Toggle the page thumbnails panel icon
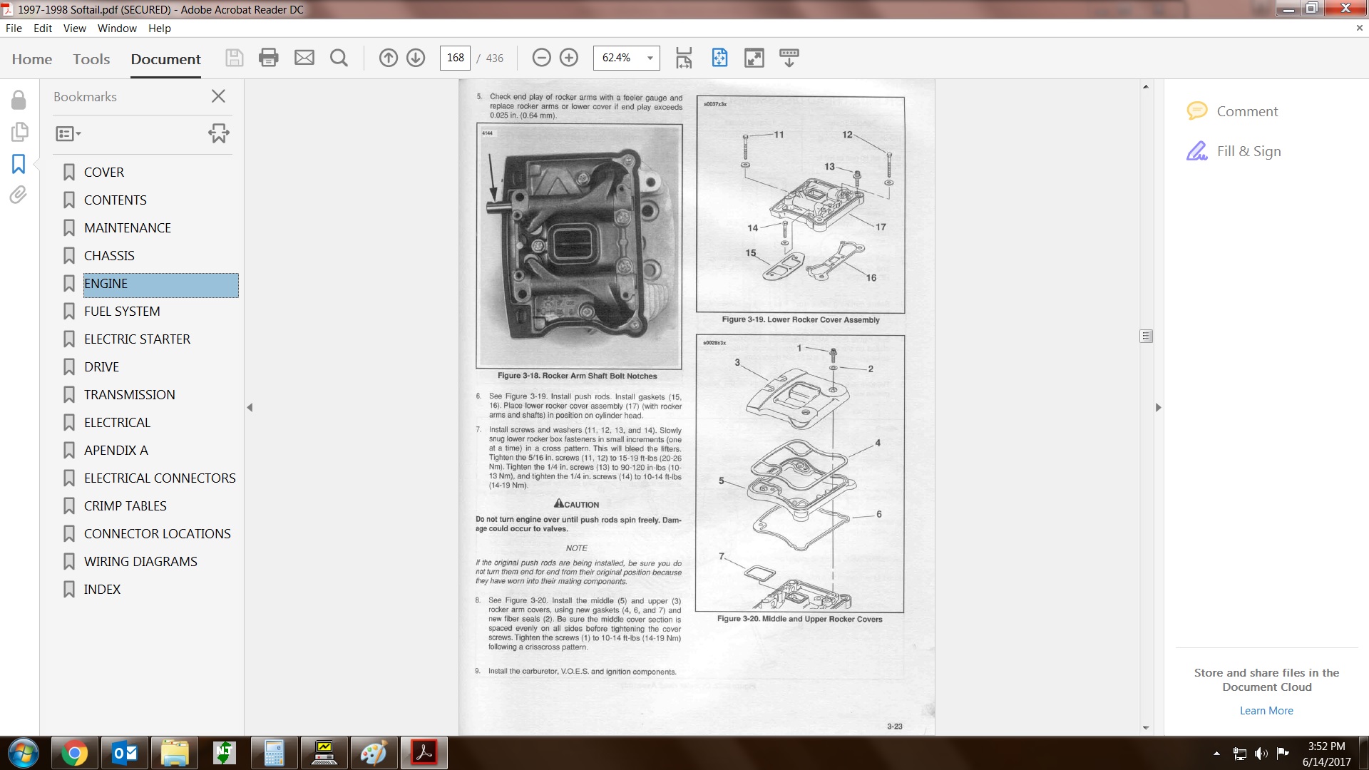This screenshot has width=1369, height=770. [19, 132]
